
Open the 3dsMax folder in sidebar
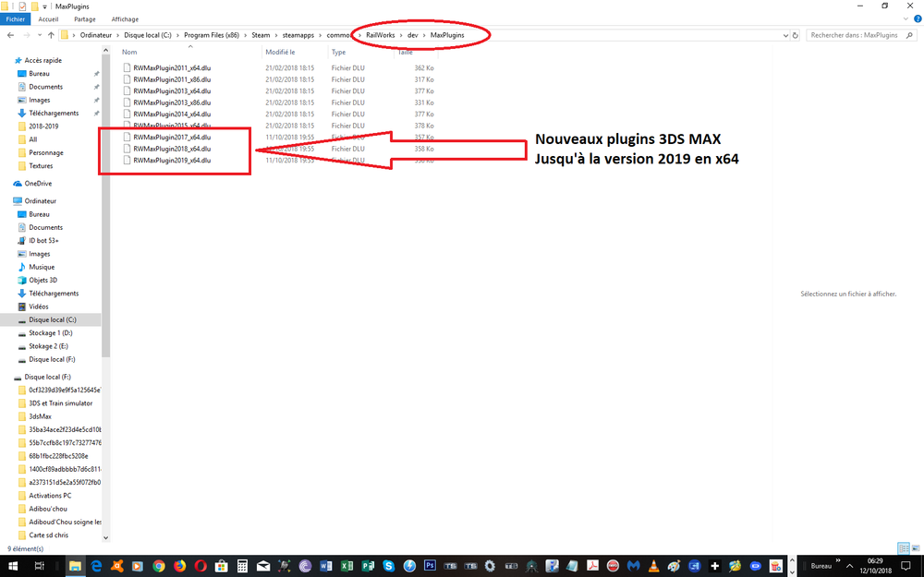[40, 417]
